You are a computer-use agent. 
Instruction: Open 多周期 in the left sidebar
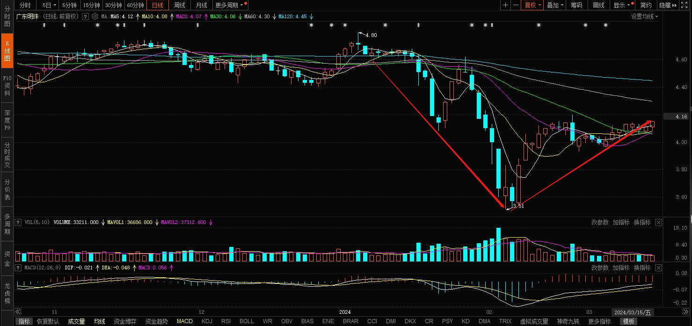(x=7, y=224)
